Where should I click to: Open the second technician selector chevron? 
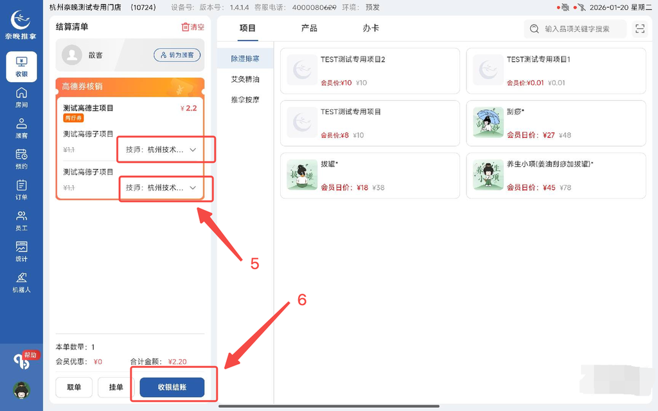click(193, 188)
